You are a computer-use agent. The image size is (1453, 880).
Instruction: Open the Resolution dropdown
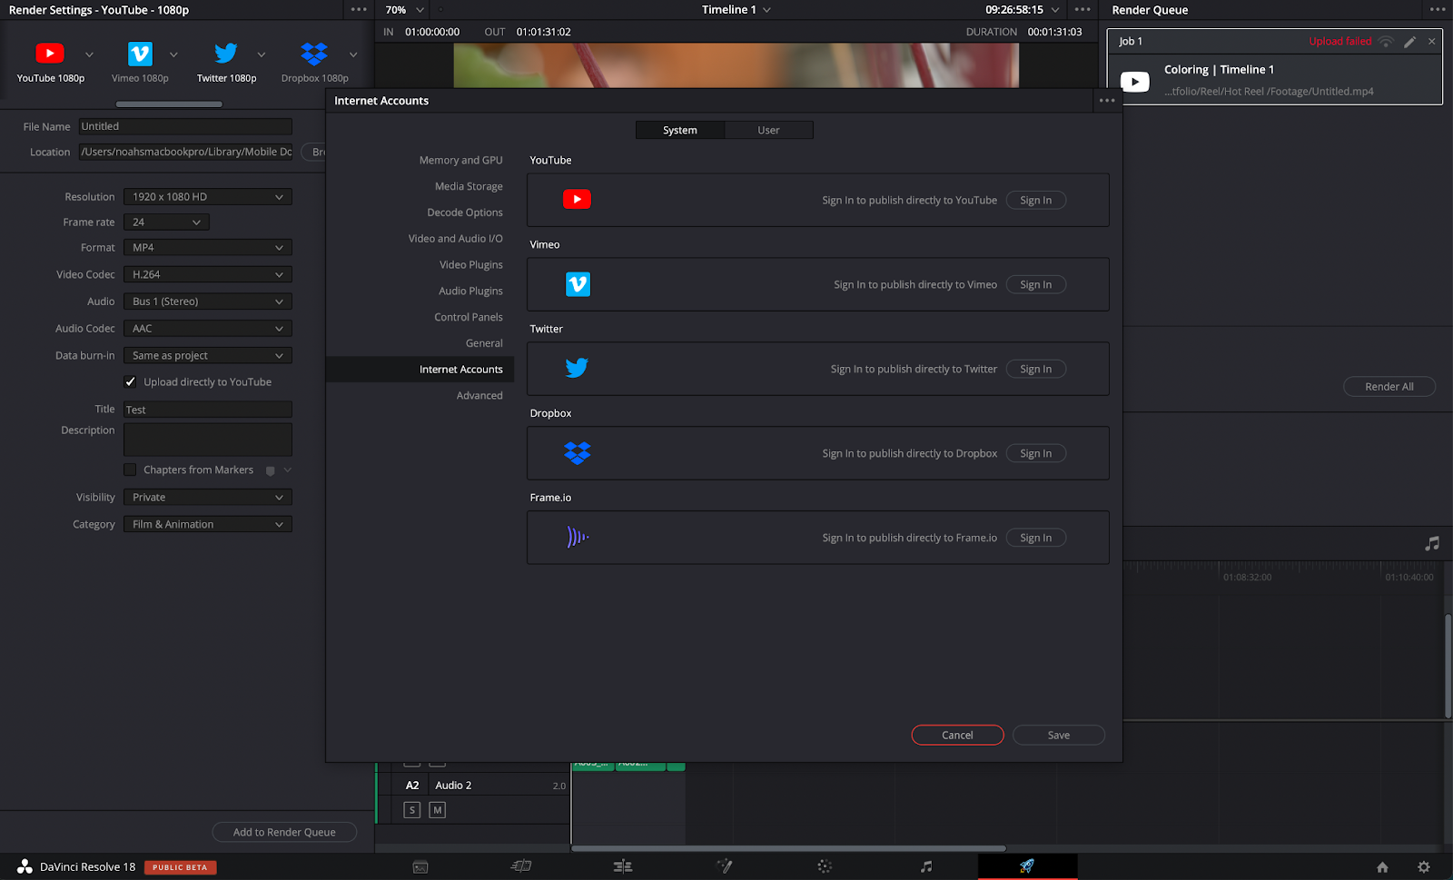tap(208, 197)
